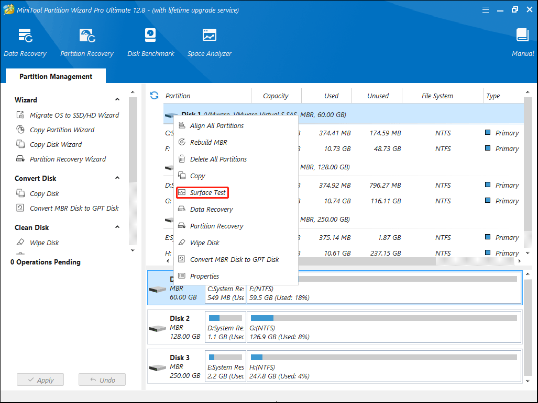The image size is (538, 403).
Task: Click sidebar Convert MBR to GPT icon
Action: (x=20, y=208)
